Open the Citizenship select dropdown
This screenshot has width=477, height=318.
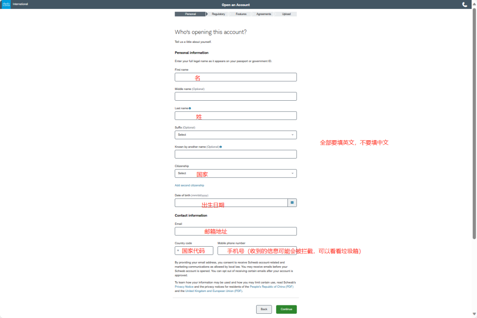coord(235,173)
